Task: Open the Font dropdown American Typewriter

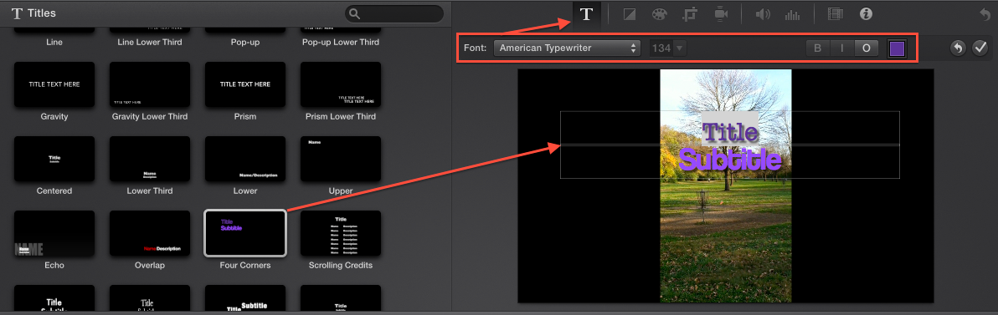Action: coord(567,48)
